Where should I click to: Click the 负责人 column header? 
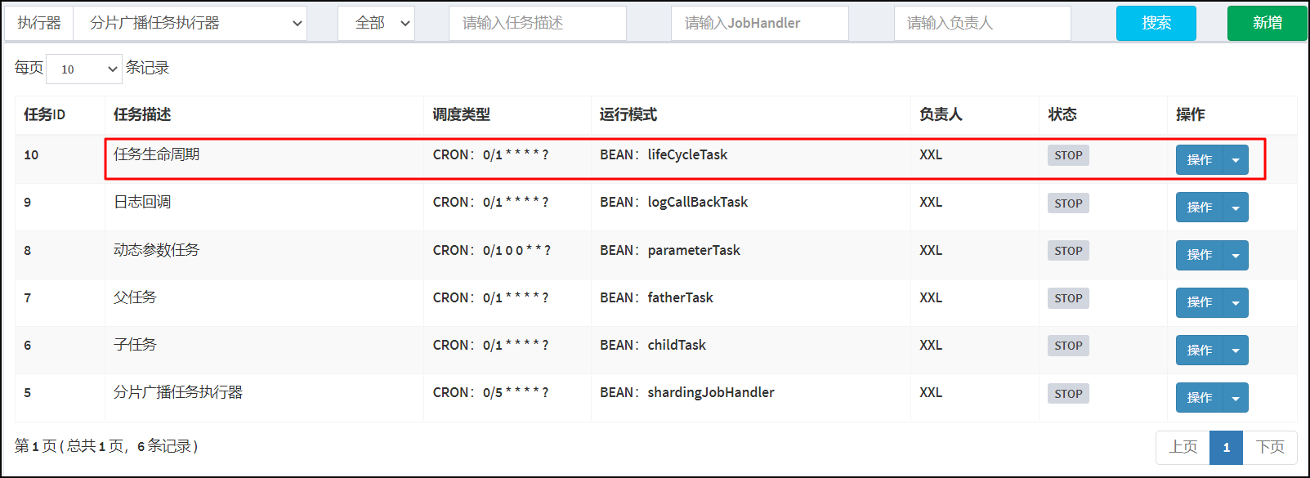pos(941,114)
